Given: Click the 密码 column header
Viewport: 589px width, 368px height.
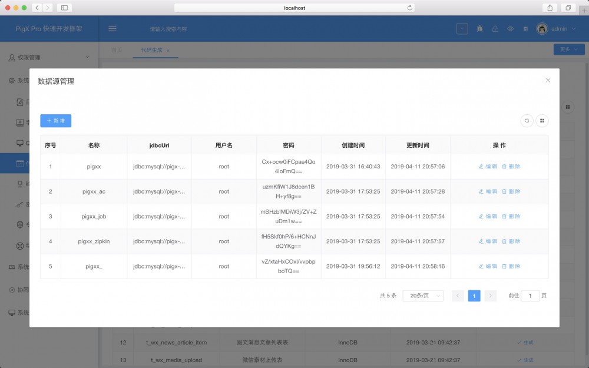Looking at the screenshot, I should (289, 145).
